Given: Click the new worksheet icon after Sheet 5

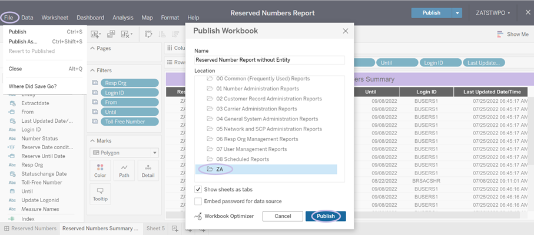Looking at the screenshot, I should click(175, 229).
